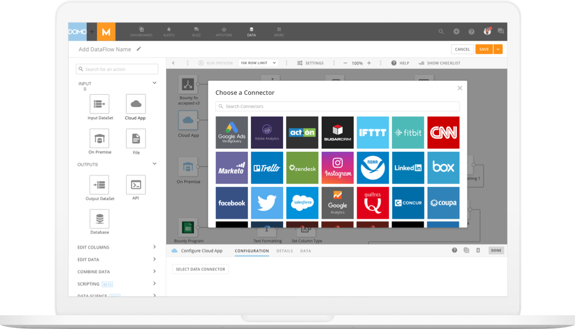Open Appstore in the top navigation

point(224,32)
